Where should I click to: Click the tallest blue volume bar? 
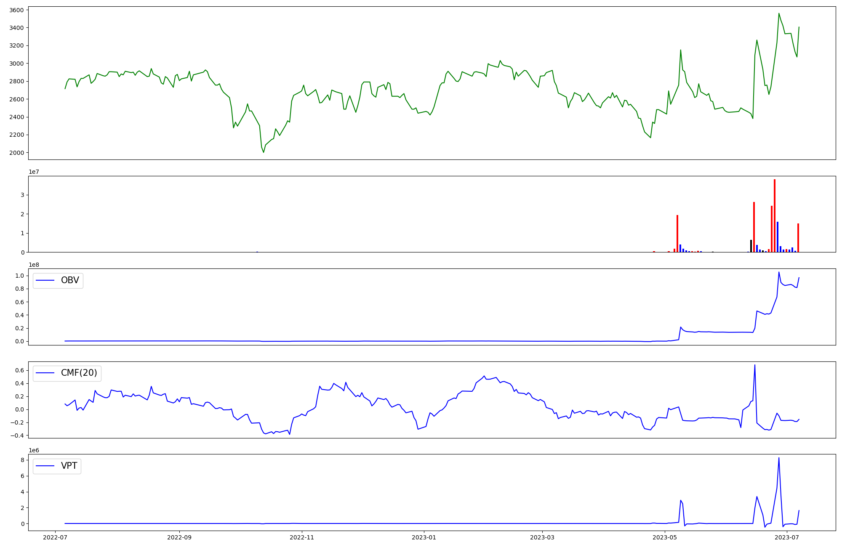click(x=777, y=236)
